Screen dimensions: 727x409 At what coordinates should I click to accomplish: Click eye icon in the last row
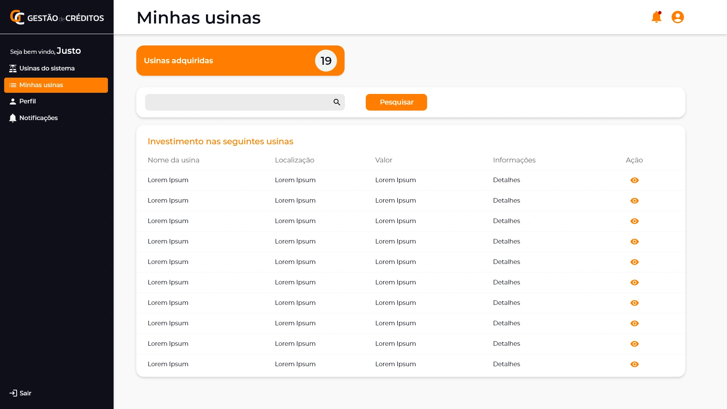tap(634, 364)
